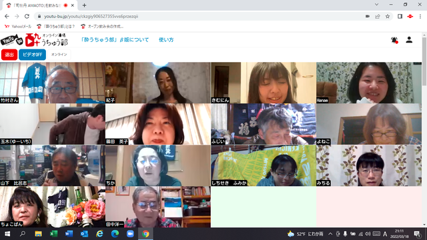Select ちょこぱん's video tile
Viewport: 427px width, 240px height.
53,207
